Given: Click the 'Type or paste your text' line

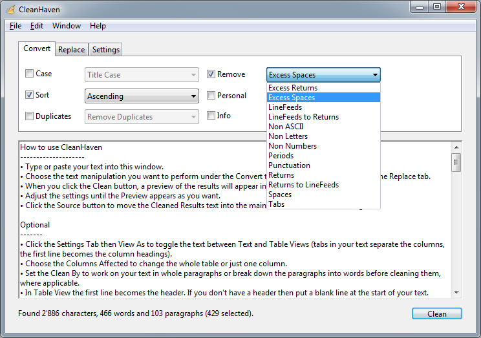Looking at the screenshot, I should pos(92,167).
